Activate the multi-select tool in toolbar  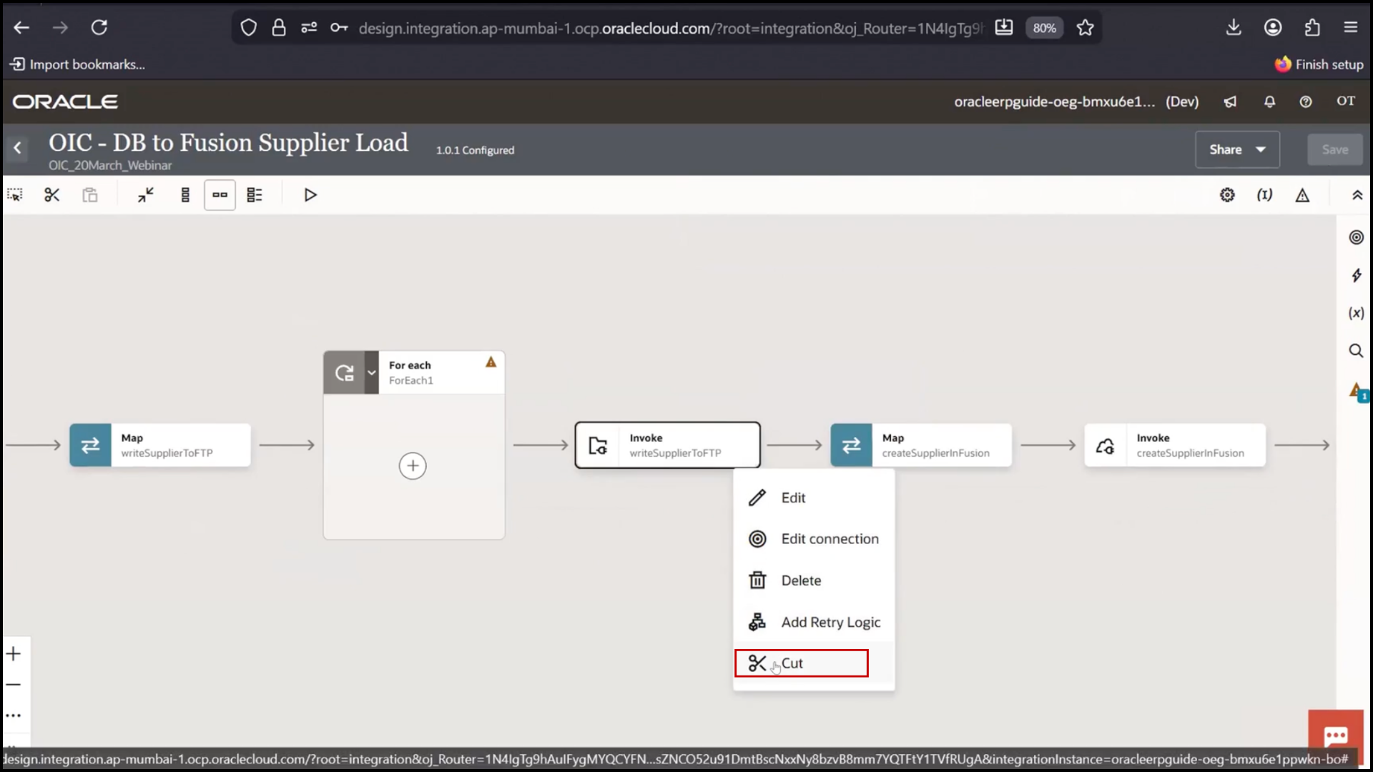tap(15, 195)
